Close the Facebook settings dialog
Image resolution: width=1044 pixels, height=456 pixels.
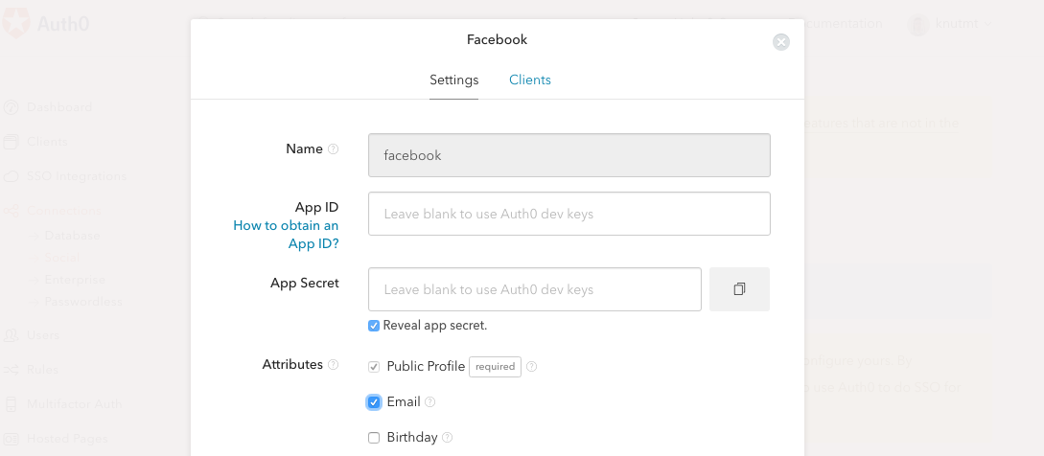click(781, 42)
